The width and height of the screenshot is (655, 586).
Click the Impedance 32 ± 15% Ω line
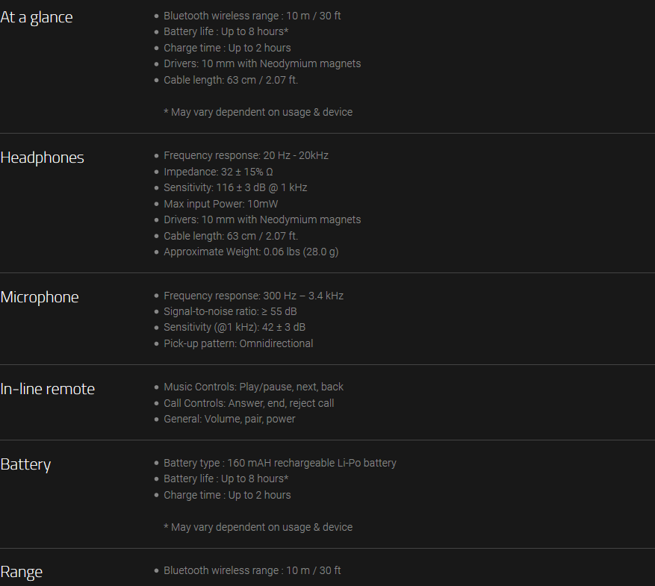coord(218,172)
